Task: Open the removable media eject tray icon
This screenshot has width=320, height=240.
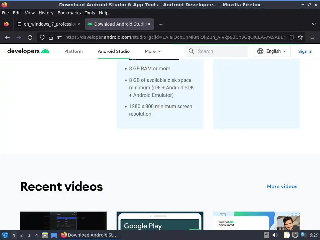Action: click(266, 235)
